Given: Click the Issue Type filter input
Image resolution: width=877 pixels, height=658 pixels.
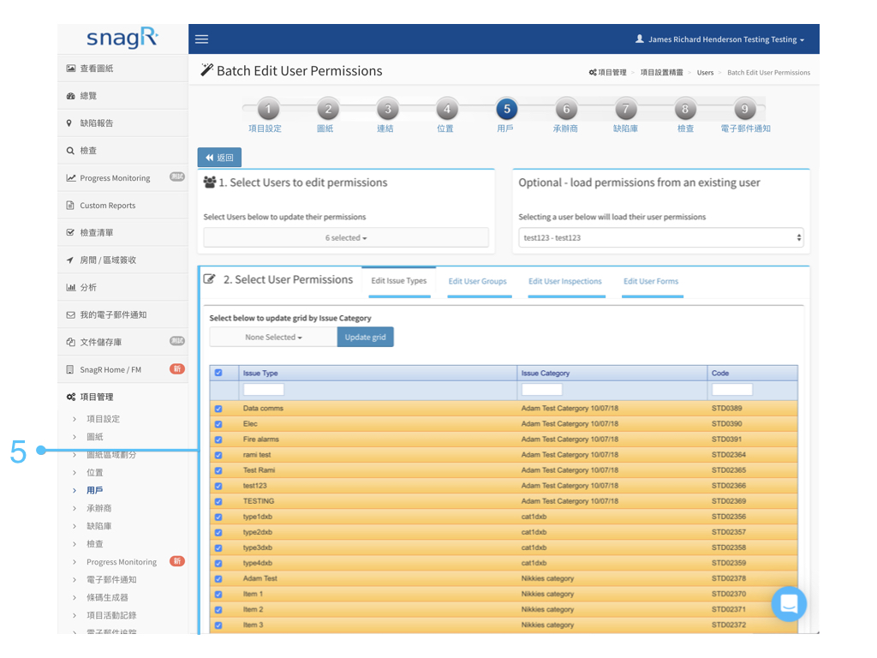Looking at the screenshot, I should point(264,390).
